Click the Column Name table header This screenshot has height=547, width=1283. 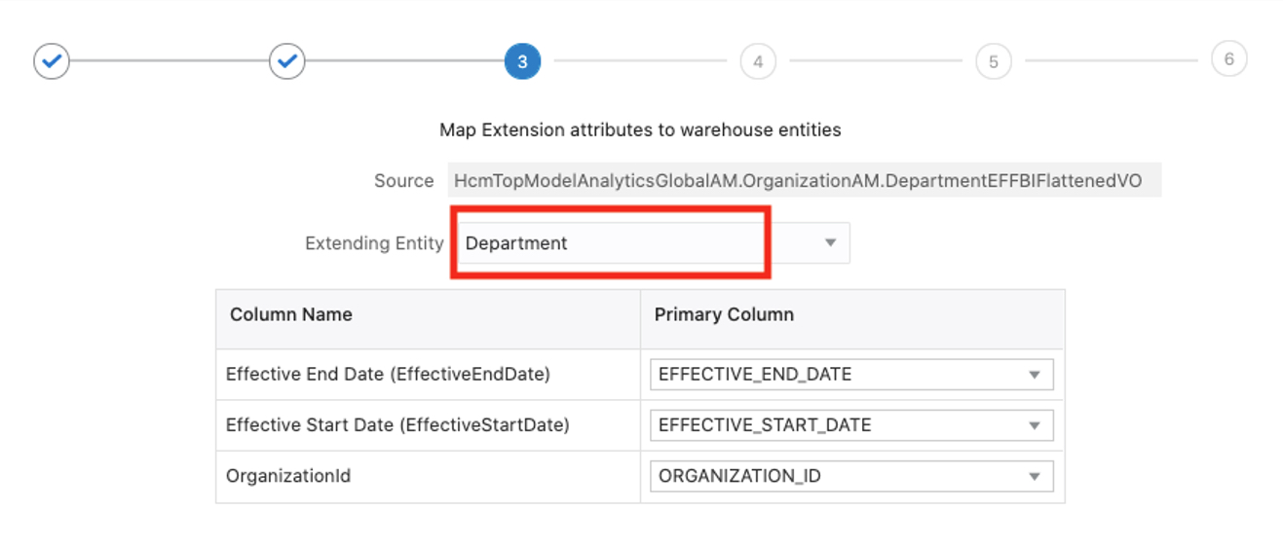[x=291, y=314]
